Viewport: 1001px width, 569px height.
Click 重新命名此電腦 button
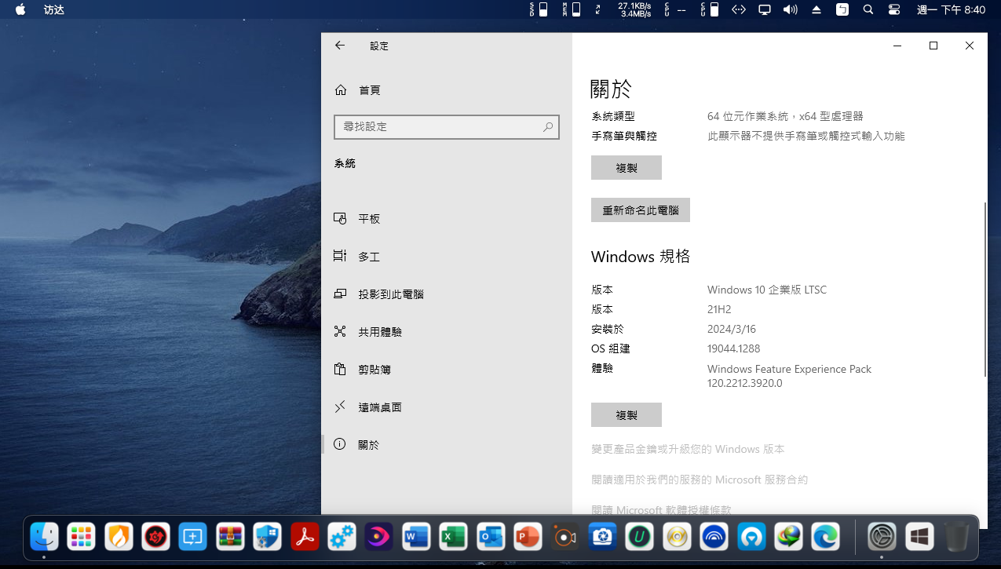[x=641, y=210]
